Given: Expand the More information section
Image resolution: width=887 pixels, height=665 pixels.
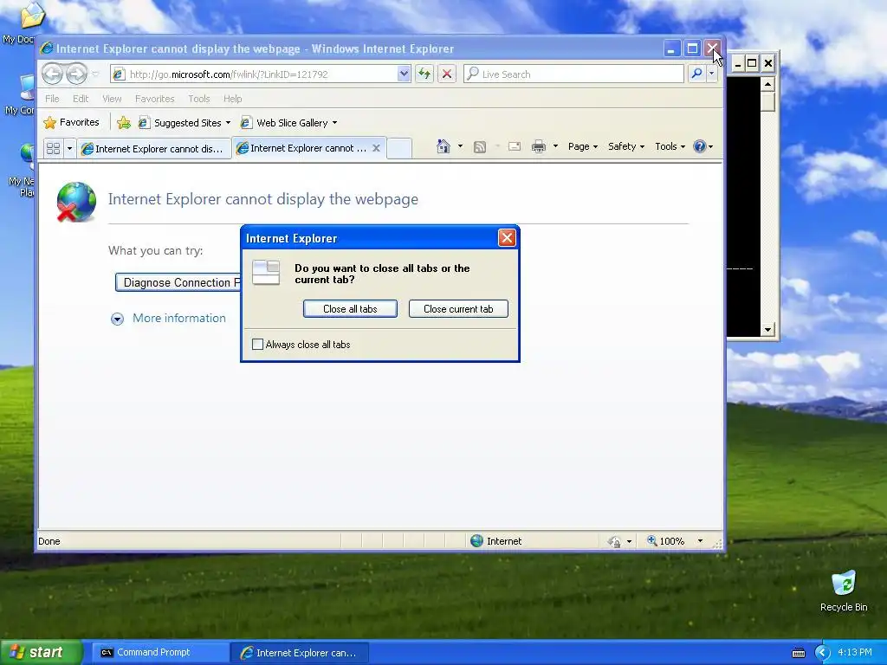Looking at the screenshot, I should click(x=168, y=319).
